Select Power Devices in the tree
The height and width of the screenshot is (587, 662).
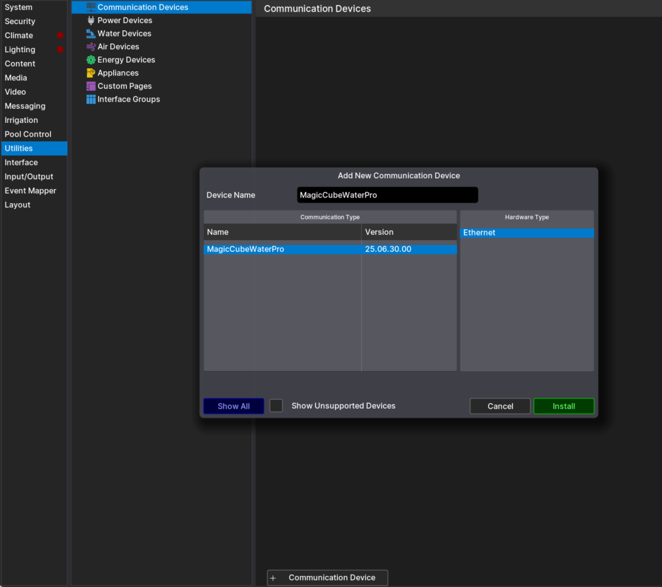click(x=162, y=20)
